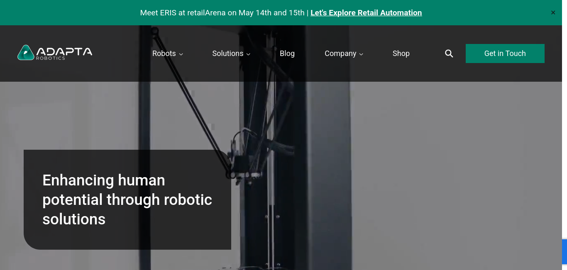Follow the Let's Explore Retail Automation link
Viewport: 567px width, 270px height.
(x=366, y=13)
